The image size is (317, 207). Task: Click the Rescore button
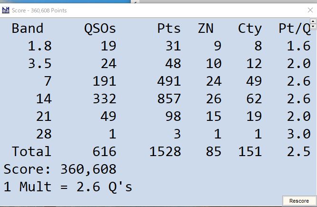tap(299, 201)
